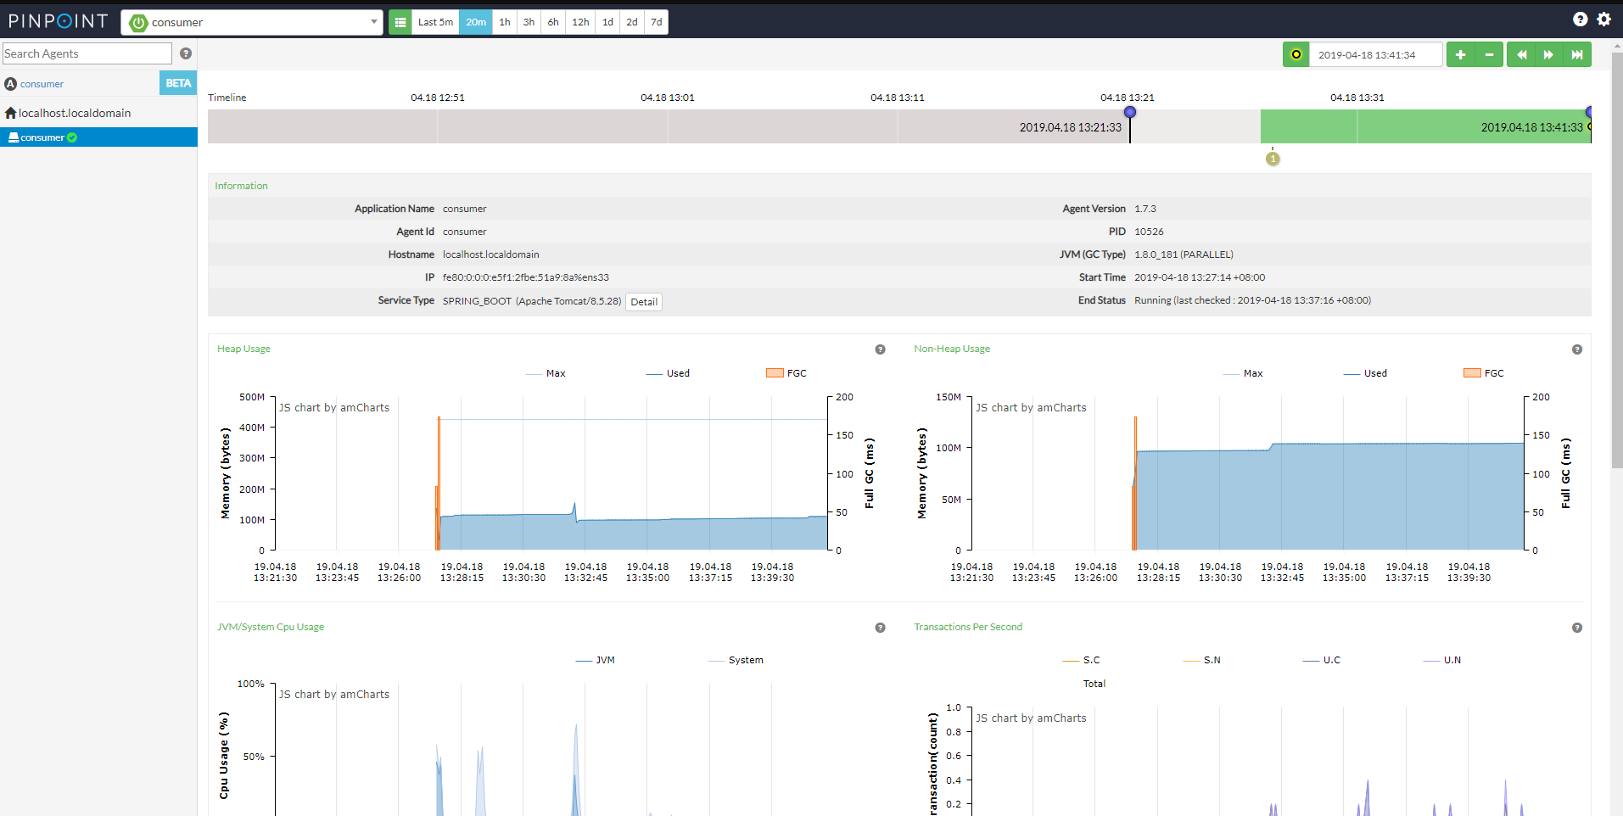Click amCharts link in Heap Usage chart
The image size is (1623, 816).
tap(334, 408)
